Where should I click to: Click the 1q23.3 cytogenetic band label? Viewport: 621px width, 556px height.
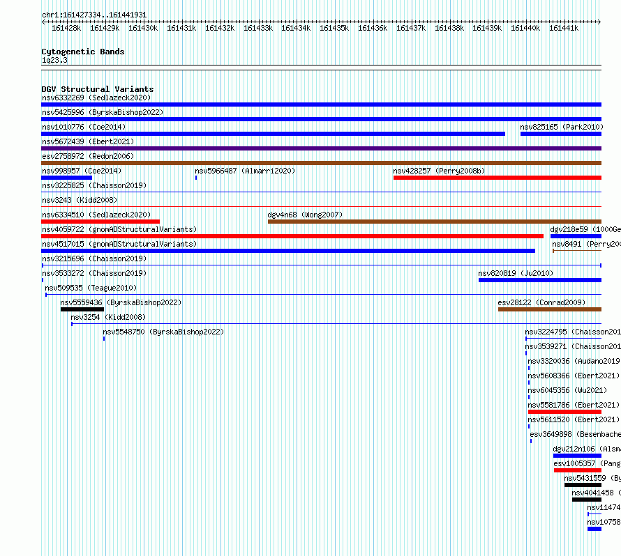[54, 60]
